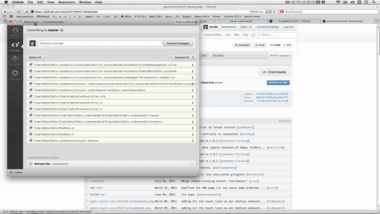The width and height of the screenshot is (380, 214).
Task: Switch to Craga89/qTip2 browser tab
Action: [294, 21]
